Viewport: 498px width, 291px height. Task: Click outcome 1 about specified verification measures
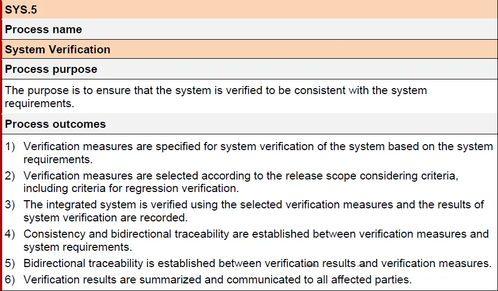[x=258, y=153]
